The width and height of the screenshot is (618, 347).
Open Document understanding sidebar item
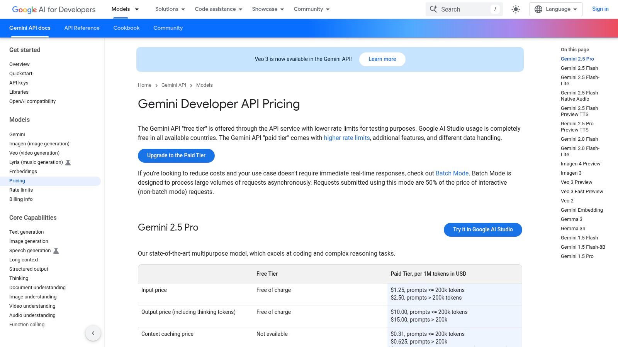click(37, 288)
